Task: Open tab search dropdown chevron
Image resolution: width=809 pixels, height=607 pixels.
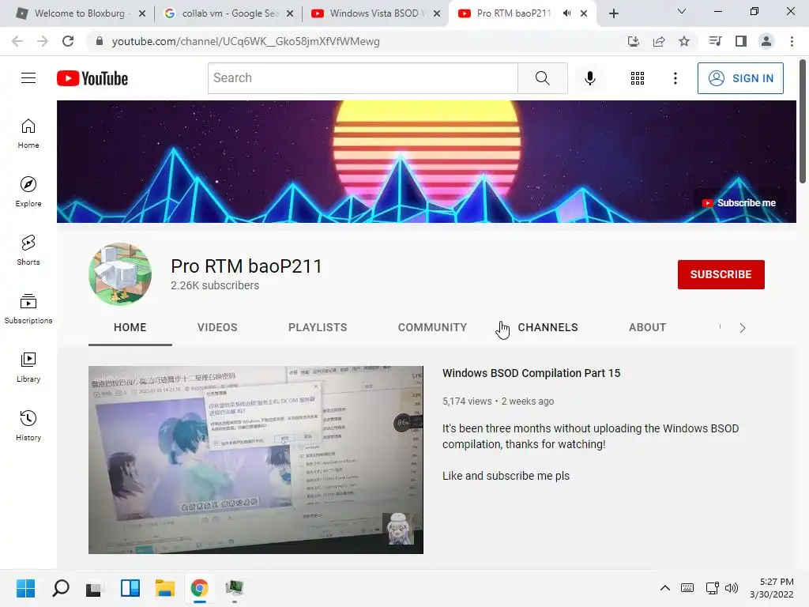Action: [682, 11]
